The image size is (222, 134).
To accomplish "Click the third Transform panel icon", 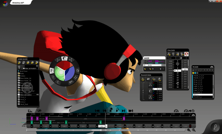I will pos(154,79).
